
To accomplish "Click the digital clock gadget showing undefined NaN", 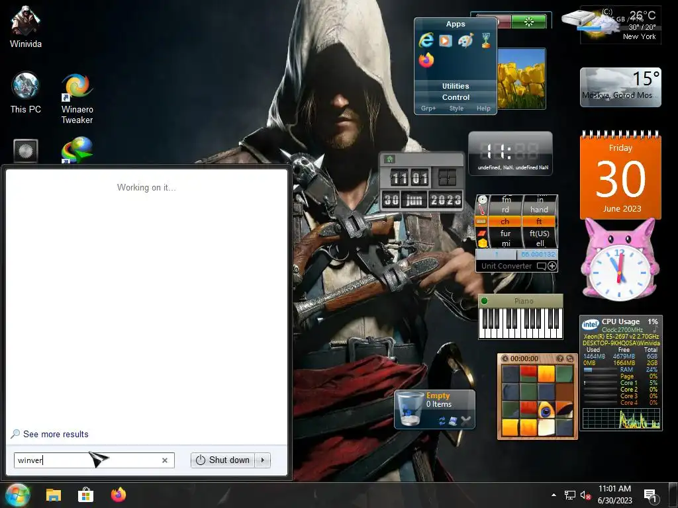I will click(x=510, y=153).
